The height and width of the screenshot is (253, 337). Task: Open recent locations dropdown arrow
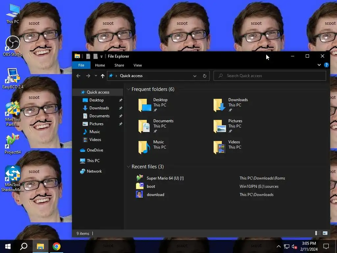(96, 76)
